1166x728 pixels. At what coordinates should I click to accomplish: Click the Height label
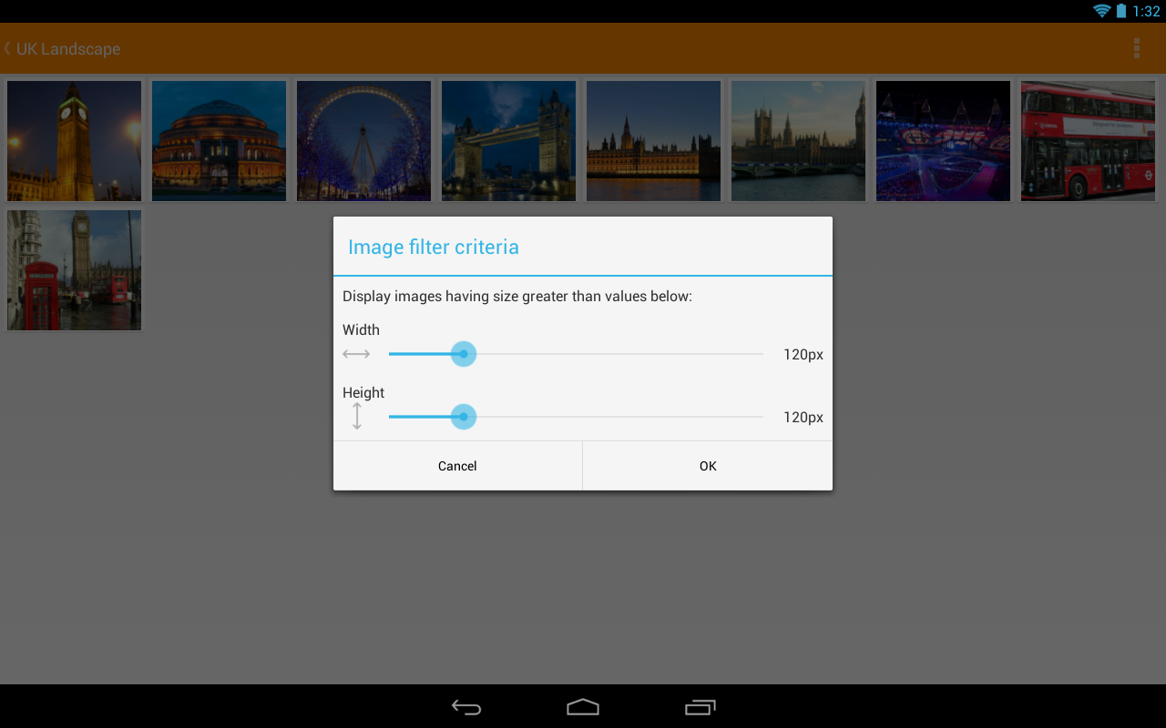tap(363, 392)
